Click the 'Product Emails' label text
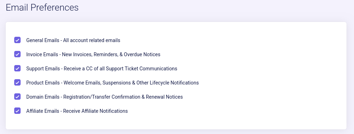This screenshot has height=134, width=354. pyautogui.click(x=43, y=83)
